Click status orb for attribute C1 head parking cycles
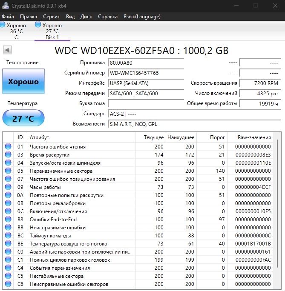The width and height of the screenshot is (285, 291). (x=8, y=260)
